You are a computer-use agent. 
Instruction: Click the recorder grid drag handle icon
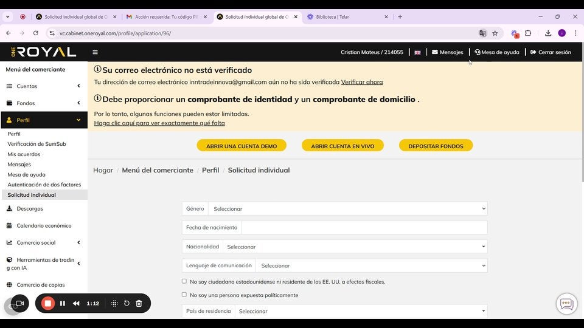coord(114,304)
